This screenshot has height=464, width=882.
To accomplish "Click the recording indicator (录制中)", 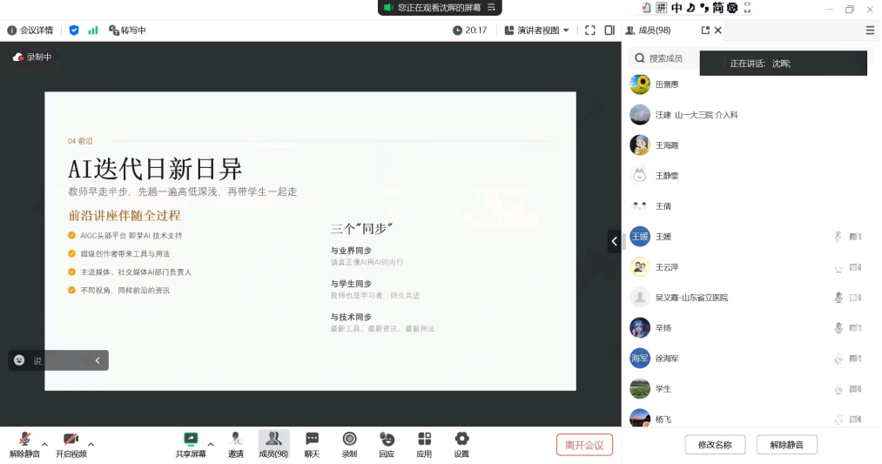I will pos(32,57).
